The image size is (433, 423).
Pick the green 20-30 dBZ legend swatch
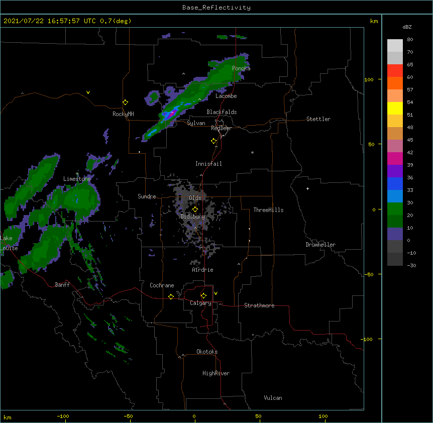point(395,209)
